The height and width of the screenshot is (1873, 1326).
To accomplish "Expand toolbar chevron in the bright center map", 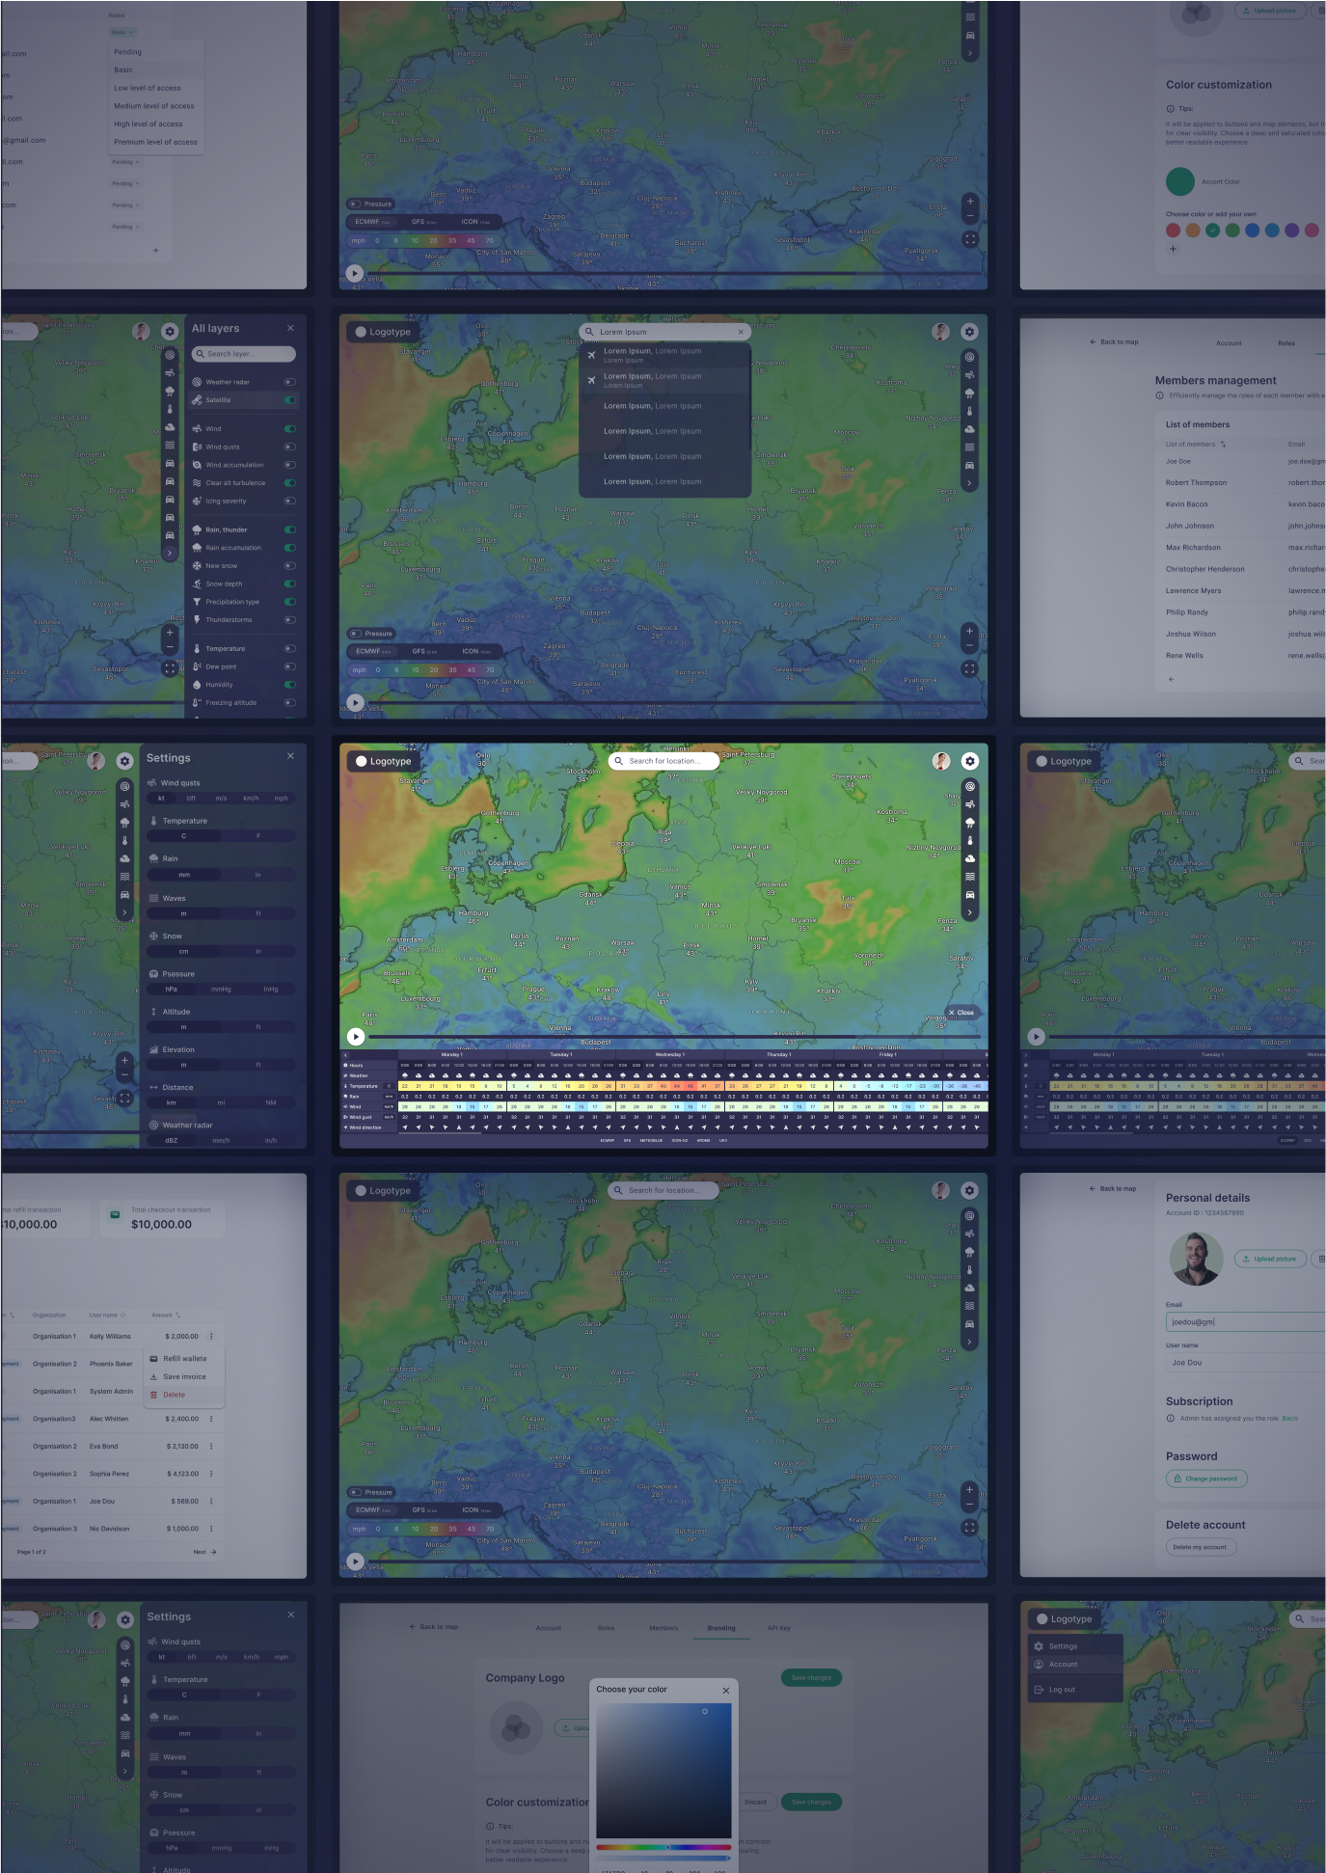I will click(969, 912).
